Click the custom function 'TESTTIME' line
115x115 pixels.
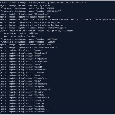[x=28, y=42]
